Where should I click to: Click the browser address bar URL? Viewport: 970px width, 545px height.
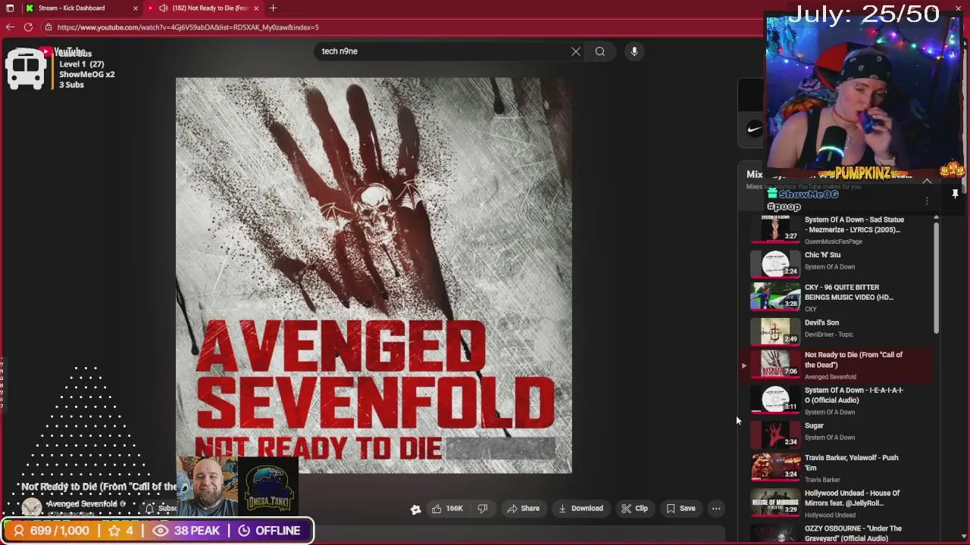click(x=188, y=27)
